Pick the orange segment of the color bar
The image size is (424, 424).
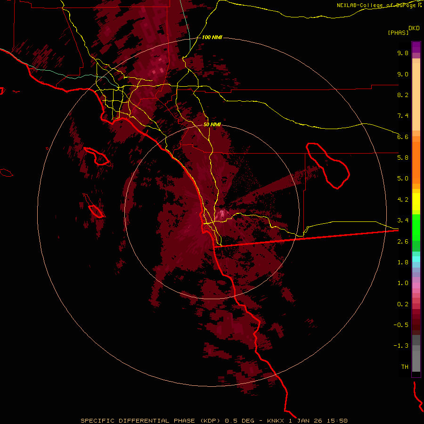(x=416, y=163)
